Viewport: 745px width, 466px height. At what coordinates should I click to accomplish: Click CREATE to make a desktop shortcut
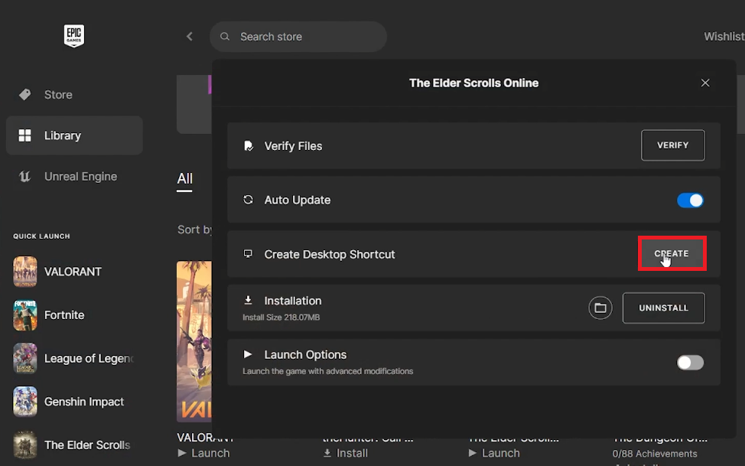coord(672,253)
